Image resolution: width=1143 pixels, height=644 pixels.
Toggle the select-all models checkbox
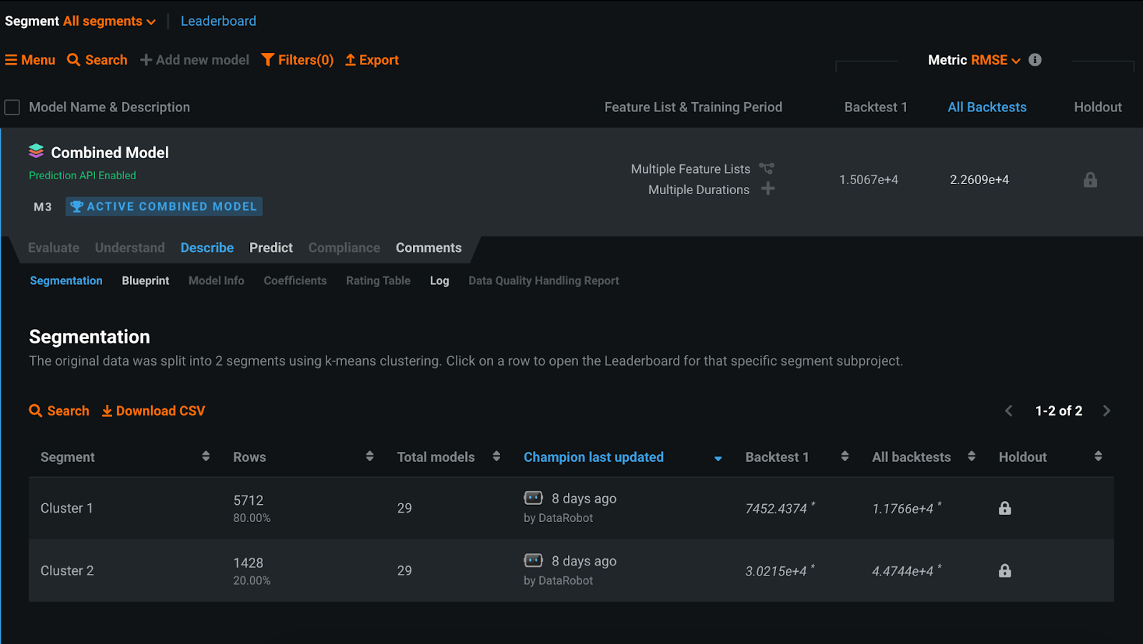coord(12,108)
